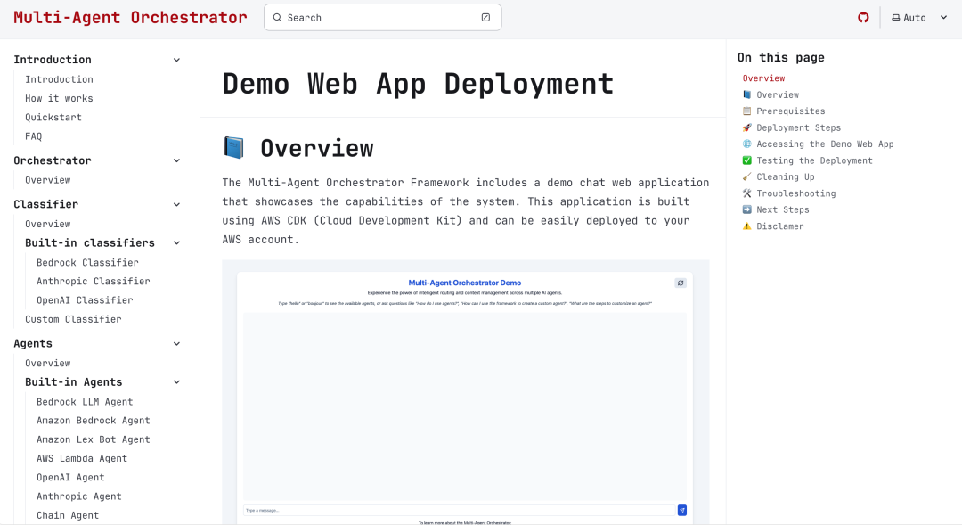Collapse the Built-in classifiers group

[176, 243]
